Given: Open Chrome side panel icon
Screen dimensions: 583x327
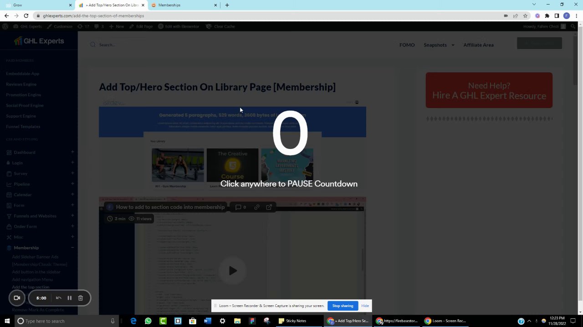Looking at the screenshot, I should coord(557,15).
